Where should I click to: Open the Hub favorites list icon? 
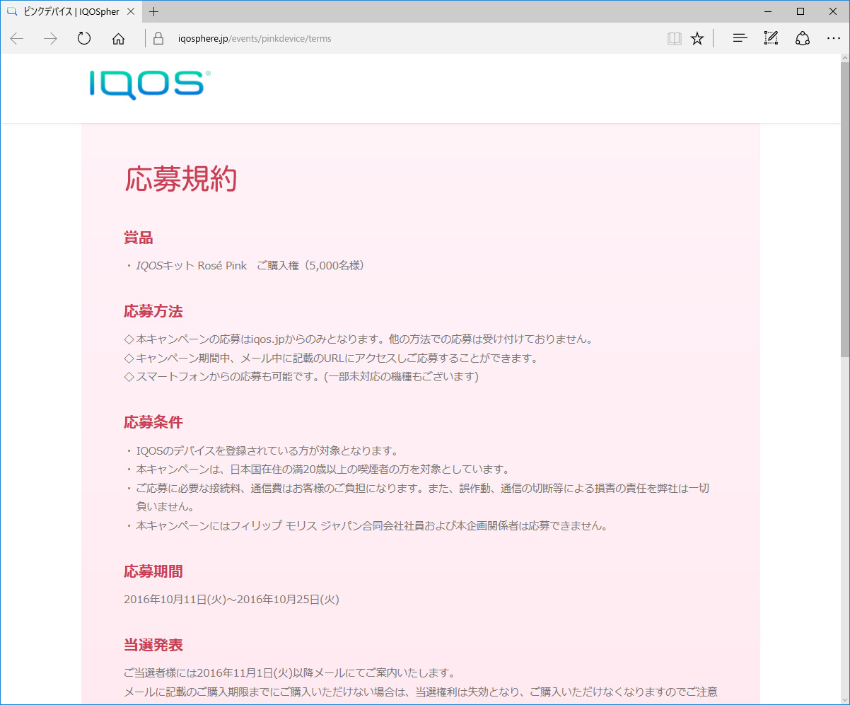(740, 39)
